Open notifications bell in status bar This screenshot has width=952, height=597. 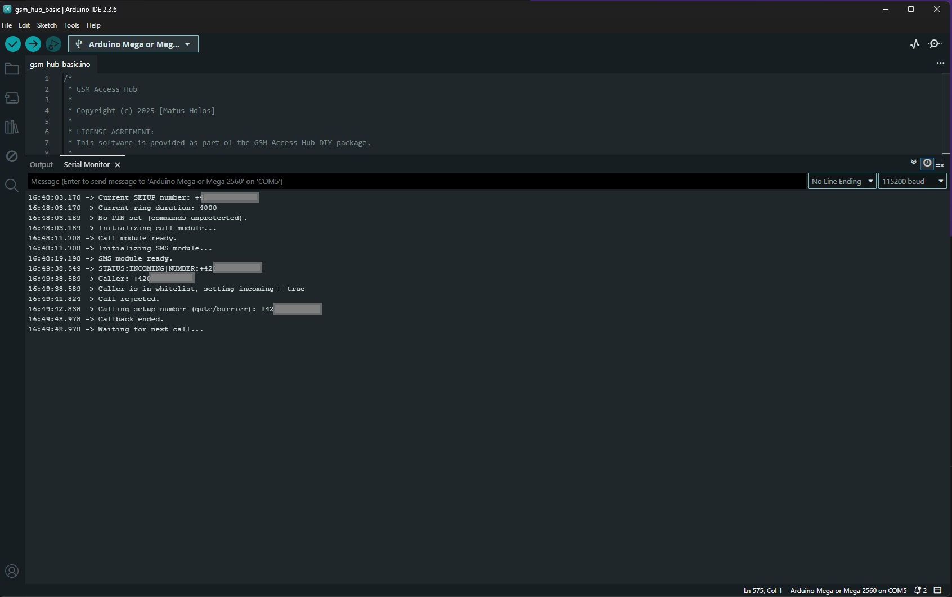[920, 591]
